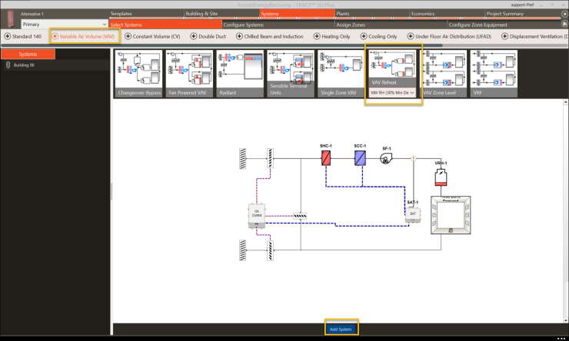Click the SHC-1 heating coil icon
The height and width of the screenshot is (341, 569).
326,158
